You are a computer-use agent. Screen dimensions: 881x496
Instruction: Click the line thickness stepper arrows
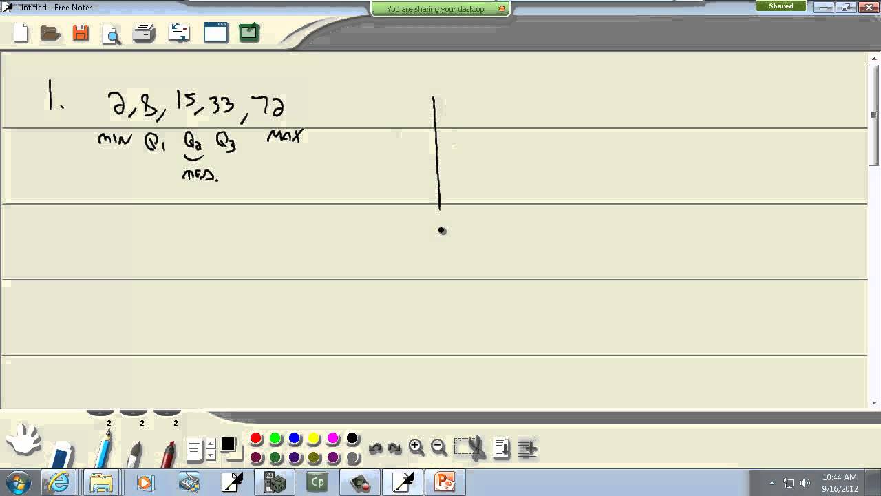(211, 451)
